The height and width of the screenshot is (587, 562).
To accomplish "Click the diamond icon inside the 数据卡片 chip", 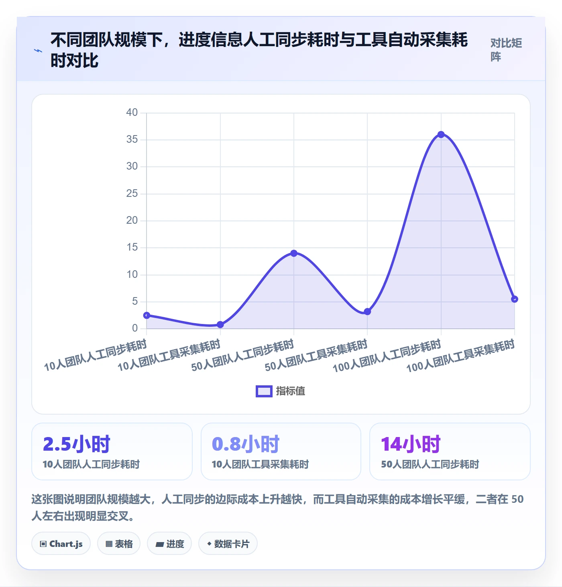I will [x=209, y=544].
